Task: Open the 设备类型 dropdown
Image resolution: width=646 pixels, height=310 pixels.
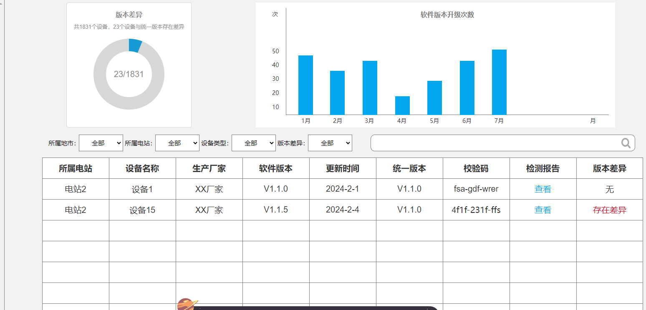Action: (254, 143)
